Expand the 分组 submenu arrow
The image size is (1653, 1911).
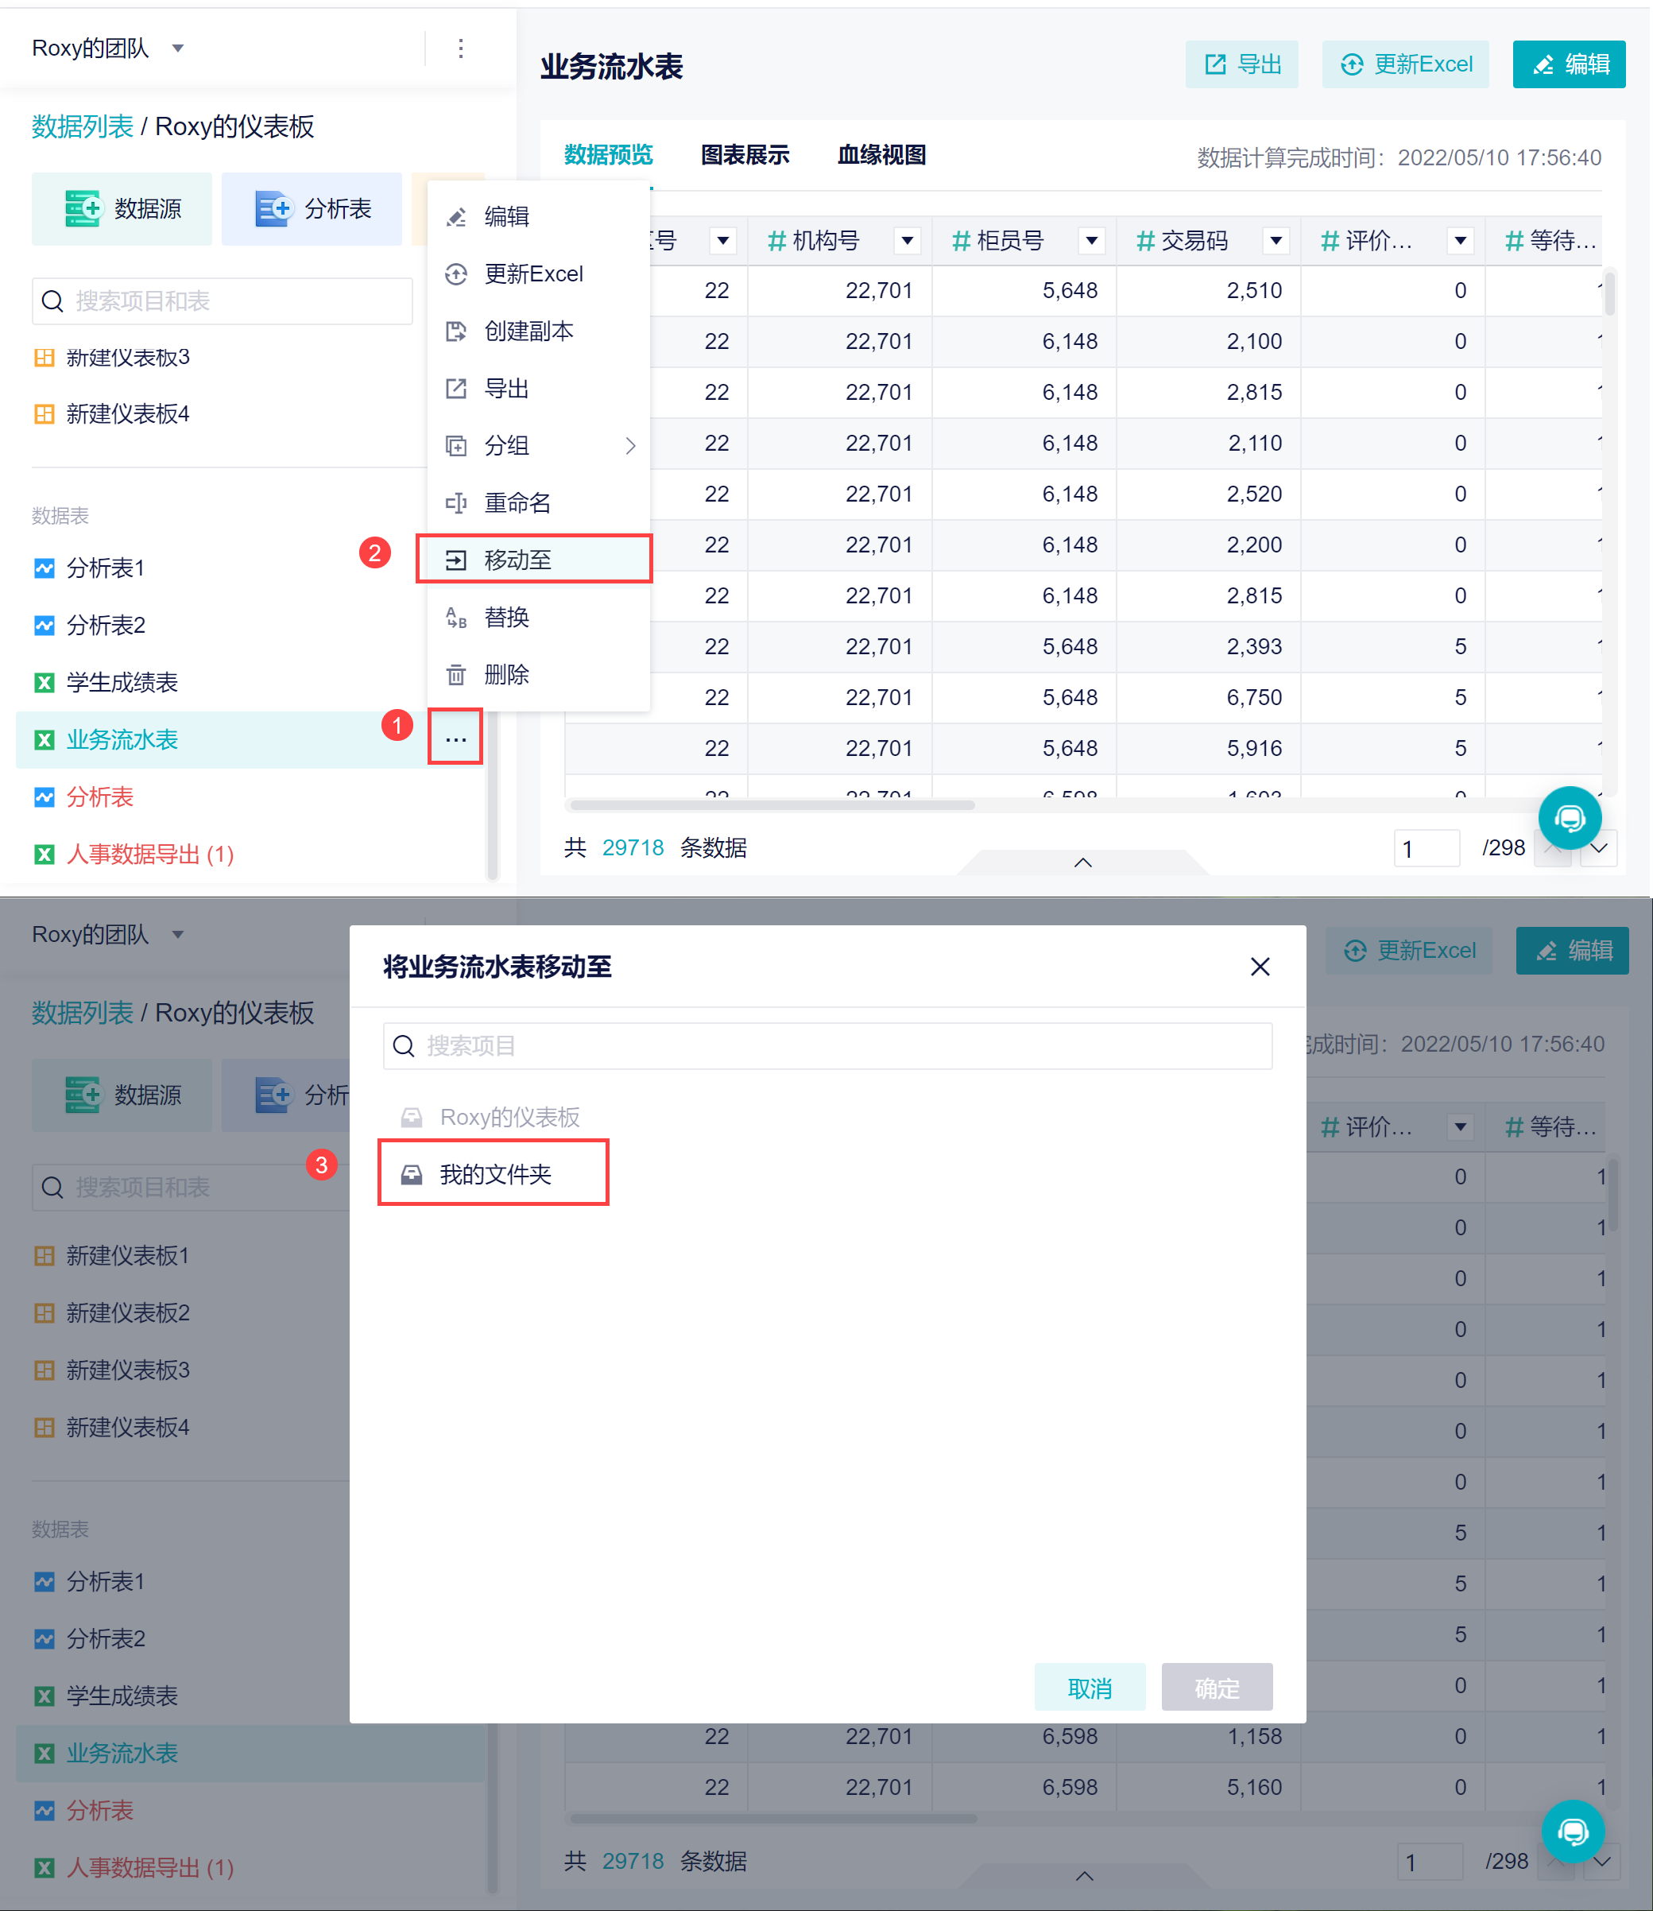tap(630, 446)
